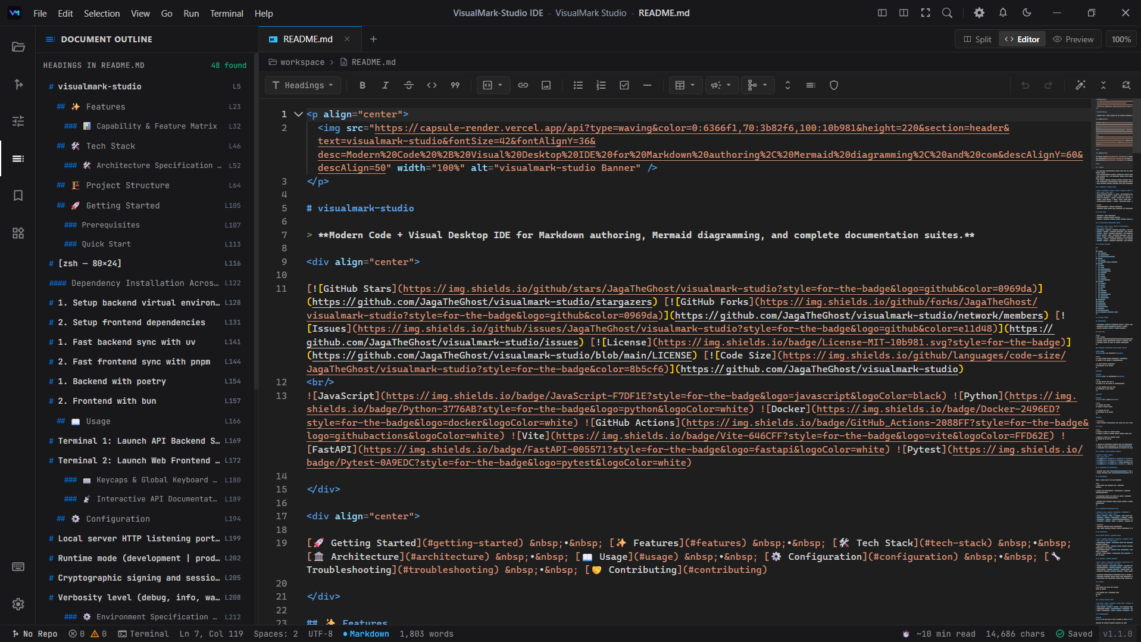Insert an image using the image icon
Screen dimensions: 1141x642
click(x=546, y=85)
